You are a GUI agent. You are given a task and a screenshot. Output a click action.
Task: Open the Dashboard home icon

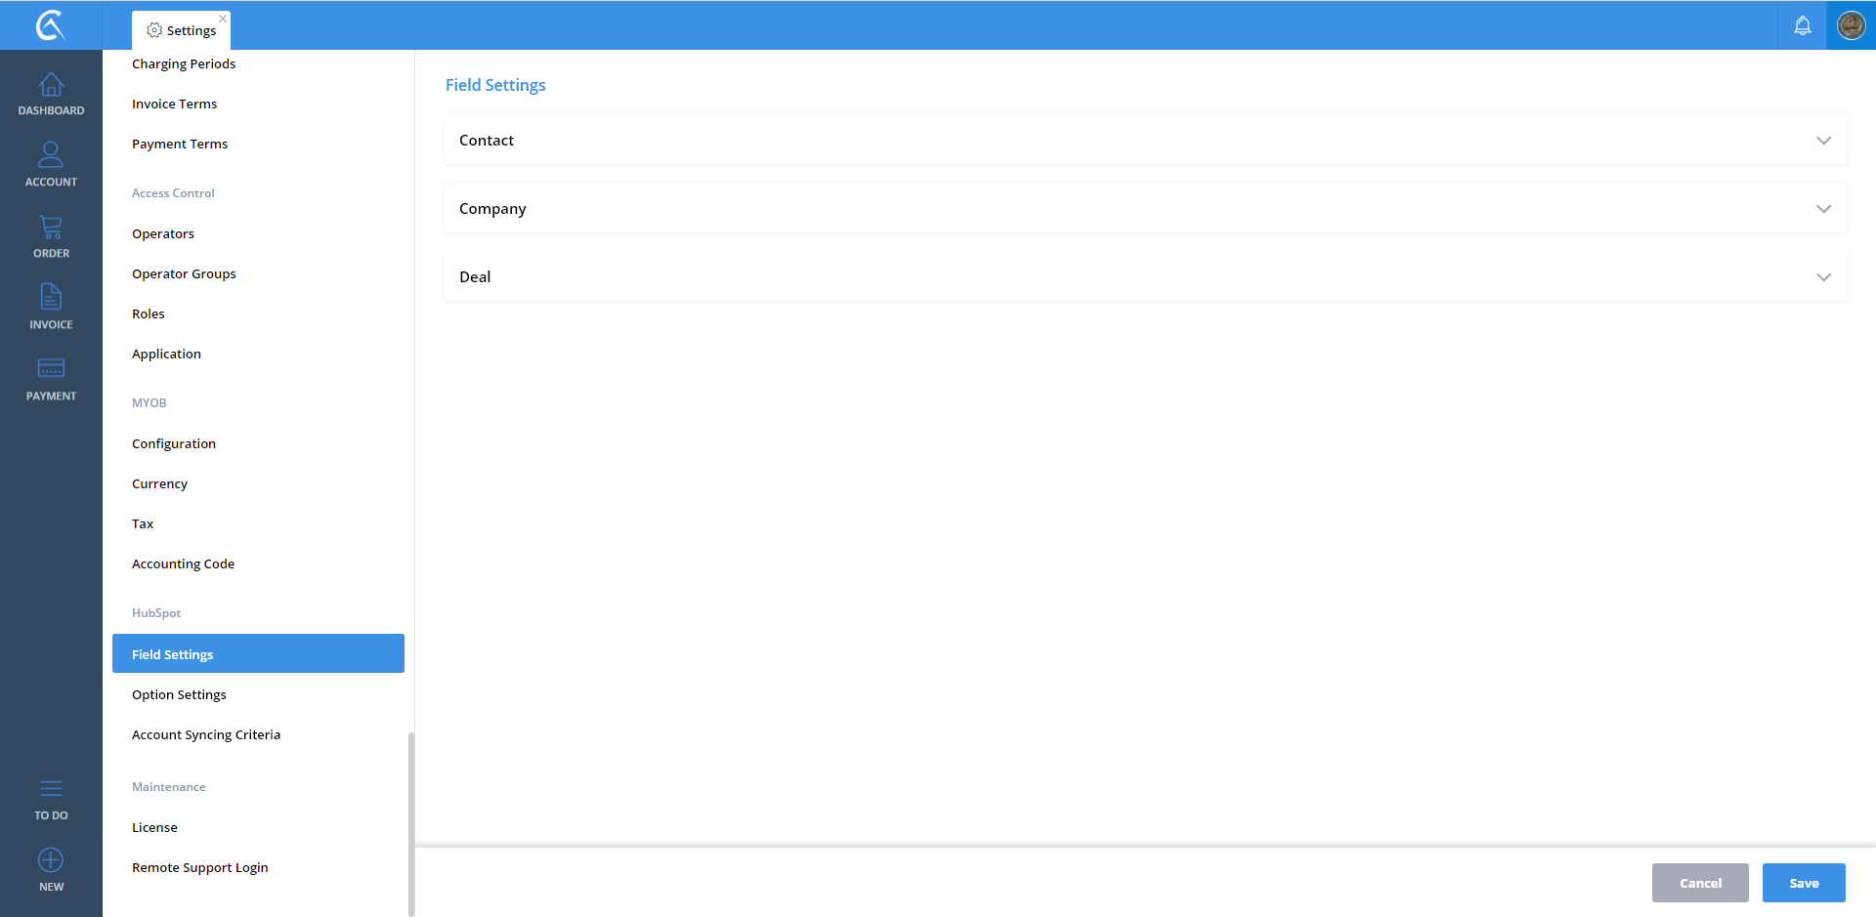[51, 86]
